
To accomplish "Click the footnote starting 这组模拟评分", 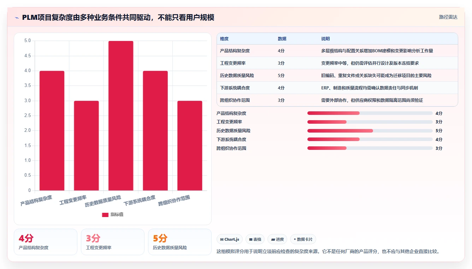I will (328, 252).
